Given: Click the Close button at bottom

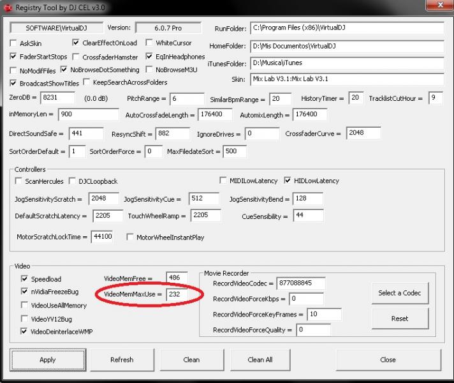Looking at the screenshot, I should [388, 360].
